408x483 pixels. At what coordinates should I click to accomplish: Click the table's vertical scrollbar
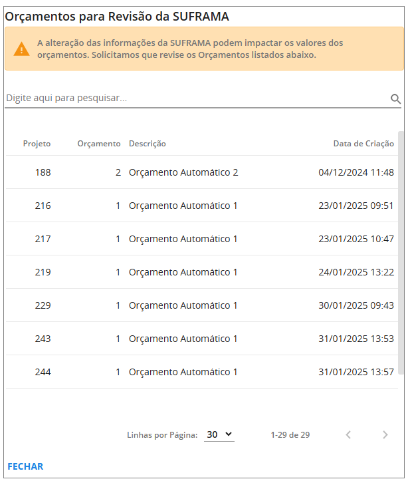401,253
